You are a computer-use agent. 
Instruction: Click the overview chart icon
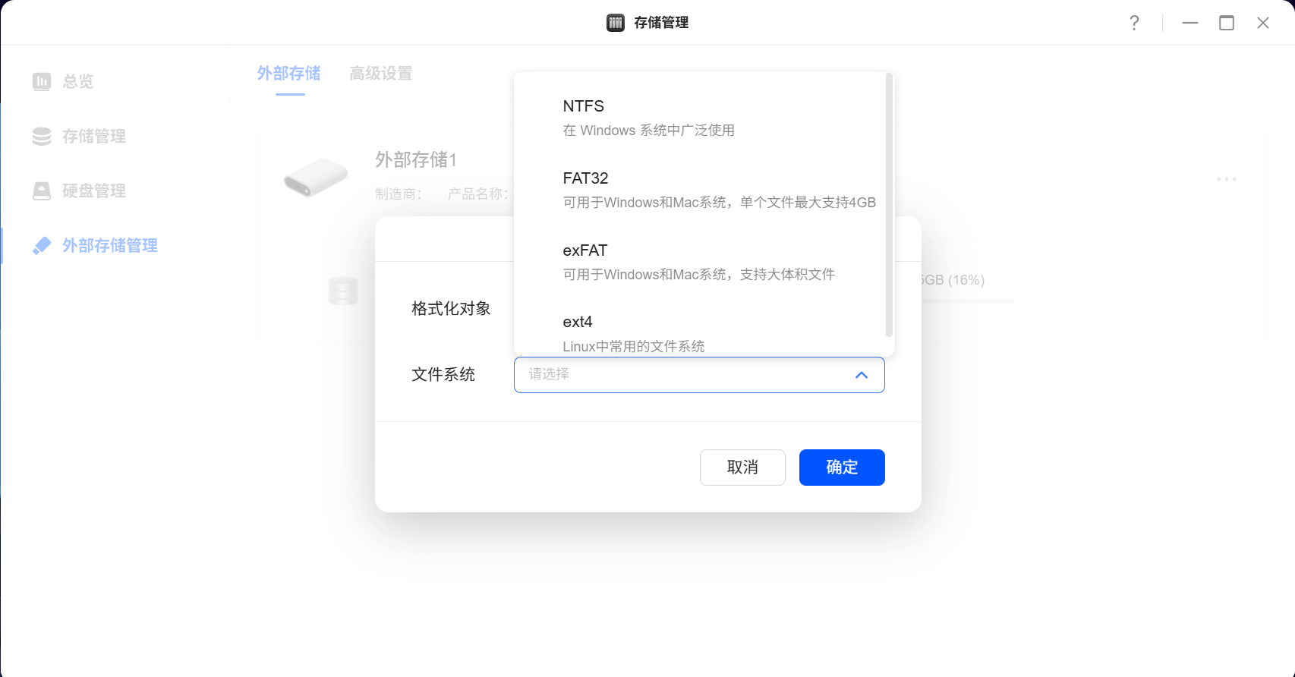pyautogui.click(x=42, y=81)
